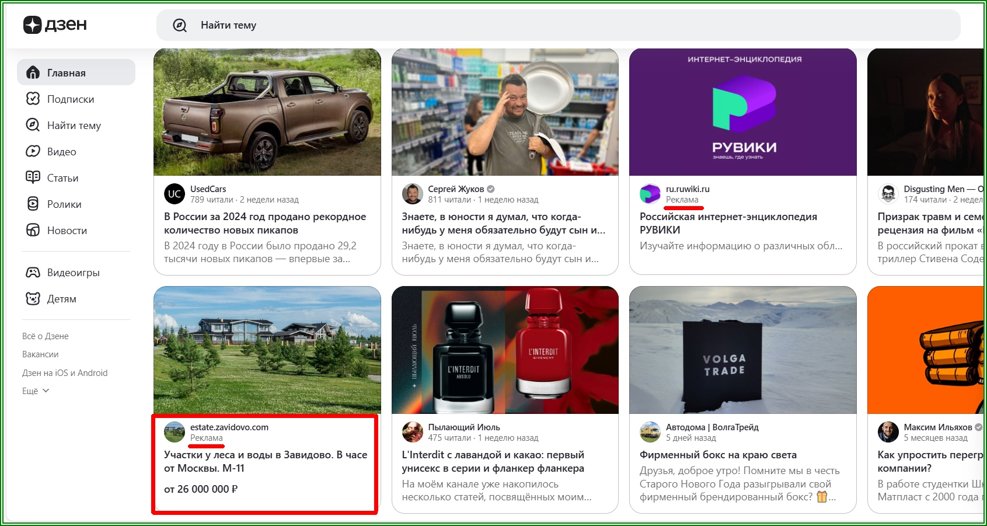Image resolution: width=987 pixels, height=526 pixels.
Task: Open the Volga Trade box image
Action: click(x=743, y=350)
